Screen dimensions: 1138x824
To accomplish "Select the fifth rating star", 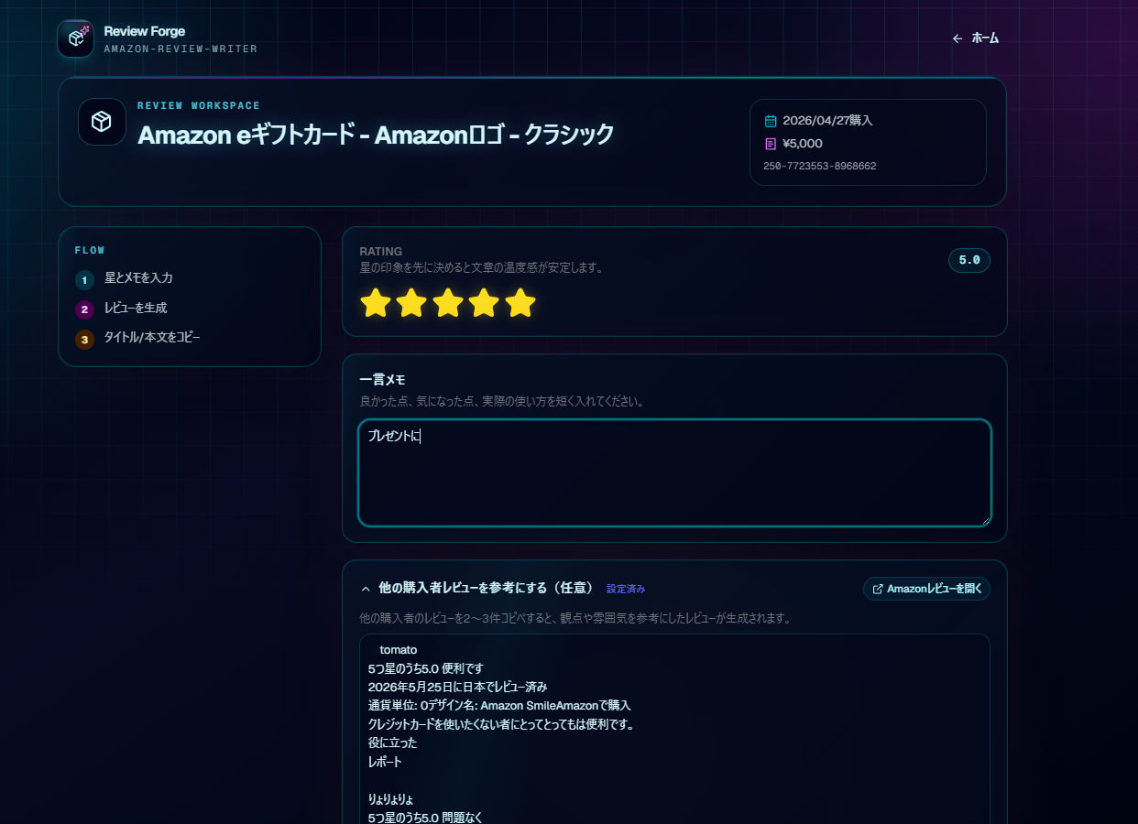I will (x=520, y=303).
